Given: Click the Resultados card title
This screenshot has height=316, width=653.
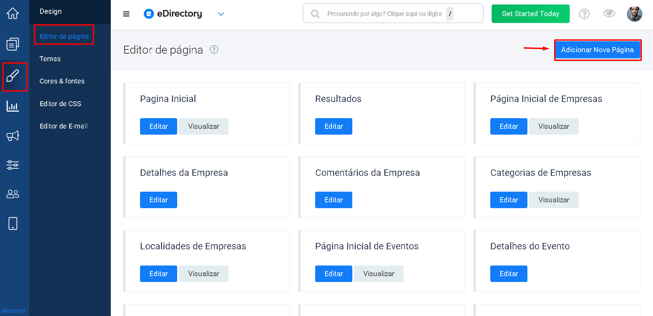Looking at the screenshot, I should tap(338, 99).
